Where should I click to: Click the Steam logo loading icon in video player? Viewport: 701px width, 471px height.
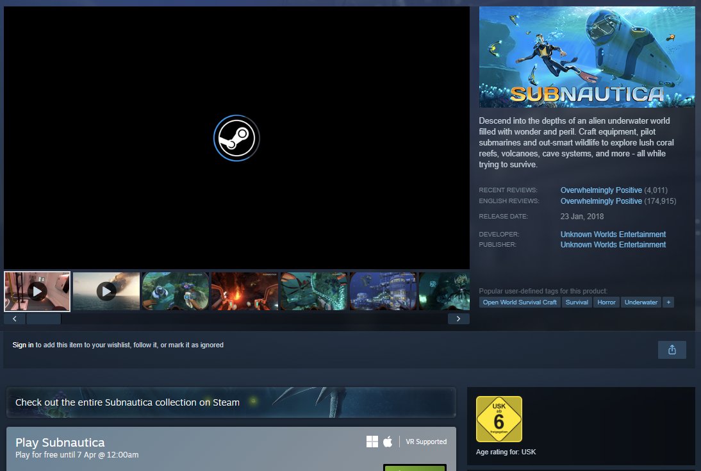[236, 138]
